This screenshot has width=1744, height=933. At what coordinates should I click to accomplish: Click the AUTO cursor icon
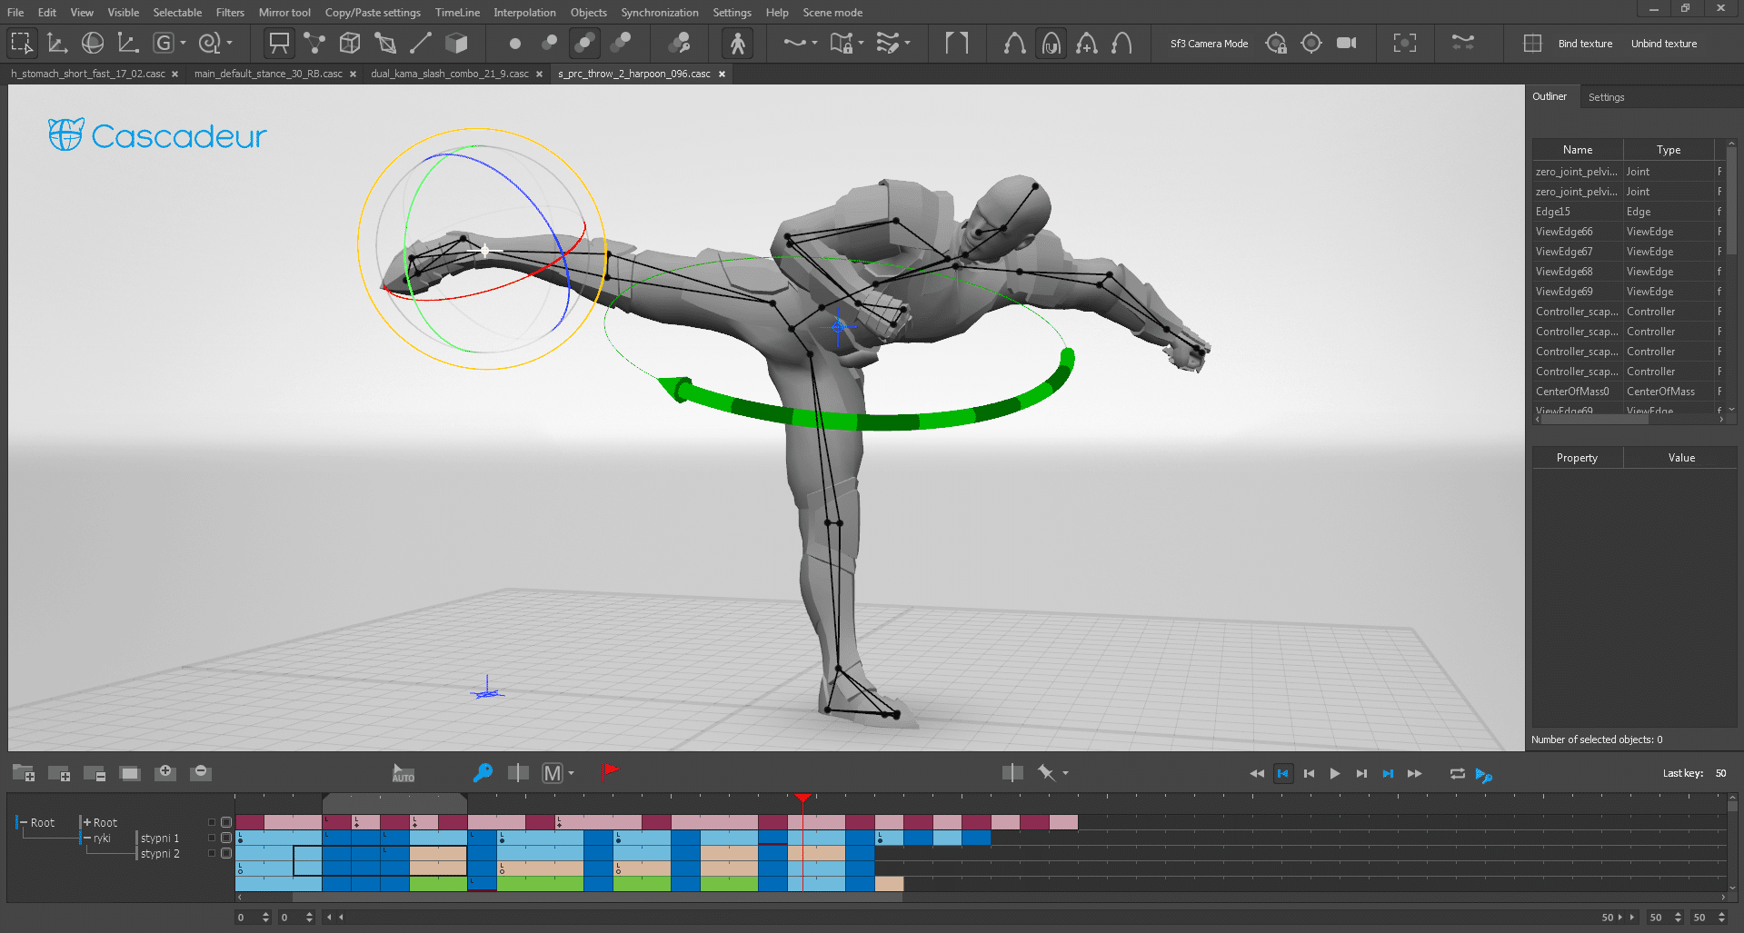click(403, 772)
